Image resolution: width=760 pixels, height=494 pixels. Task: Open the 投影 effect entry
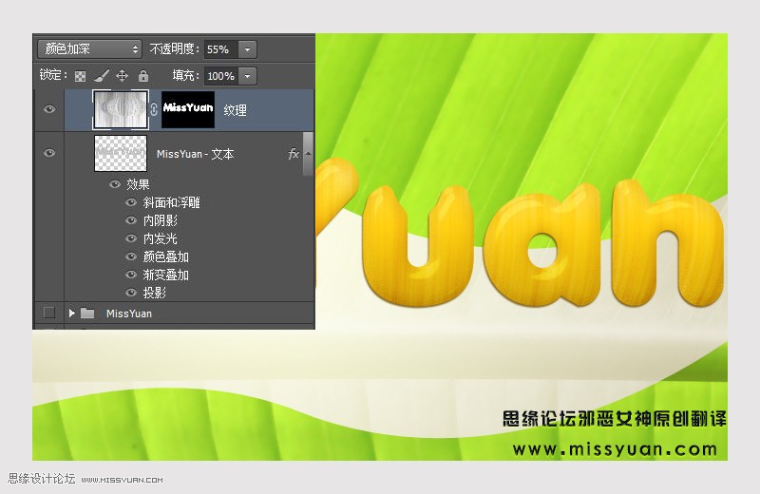click(x=155, y=293)
